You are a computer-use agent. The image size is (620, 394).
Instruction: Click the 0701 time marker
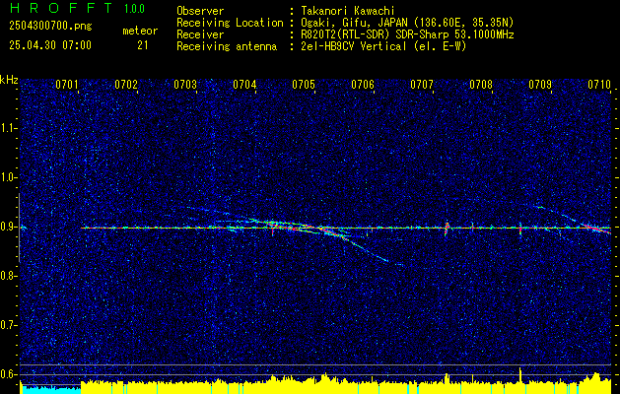66,84
